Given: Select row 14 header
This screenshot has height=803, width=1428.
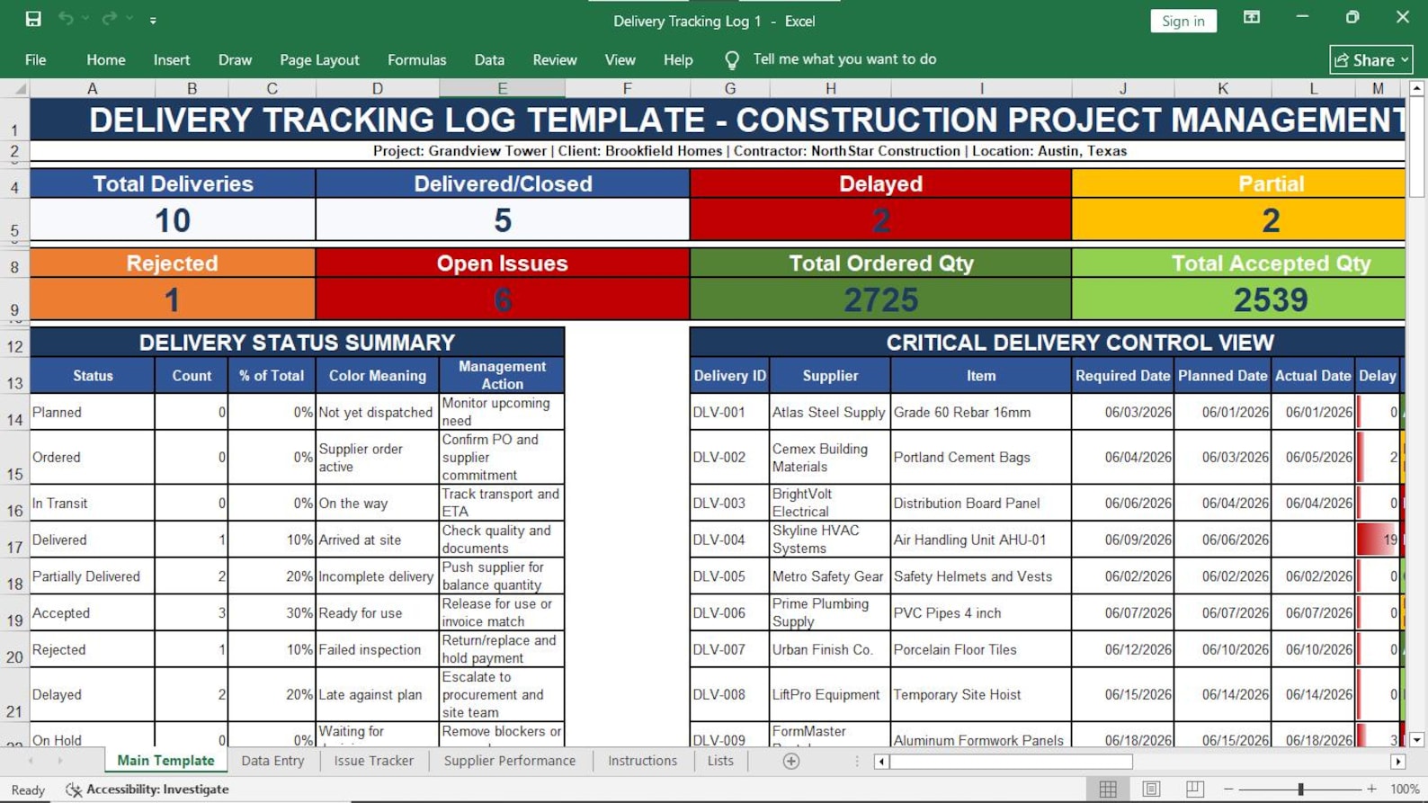Looking at the screenshot, I should point(14,412).
